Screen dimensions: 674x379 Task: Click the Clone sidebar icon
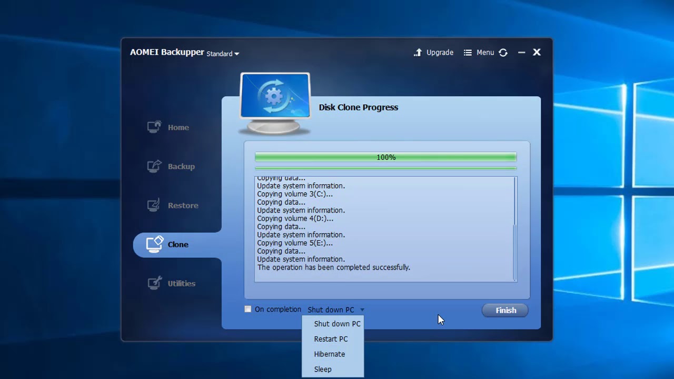click(x=154, y=244)
